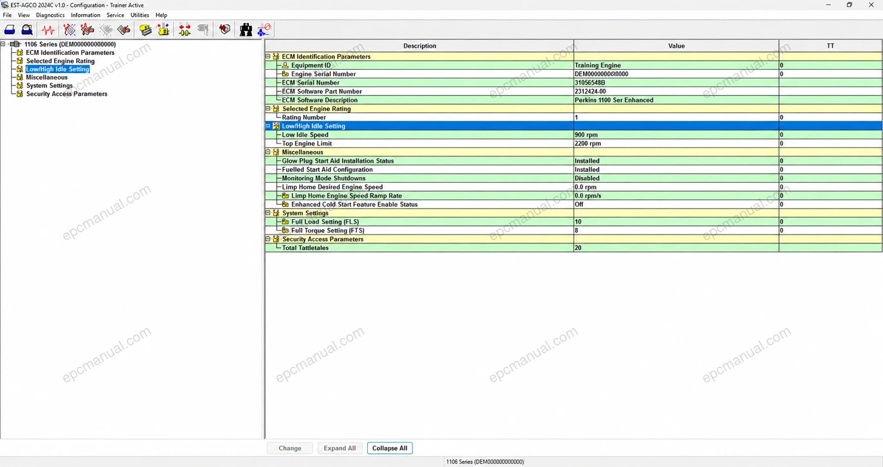
Task: Click the binoculars find icon
Action: pos(246,30)
